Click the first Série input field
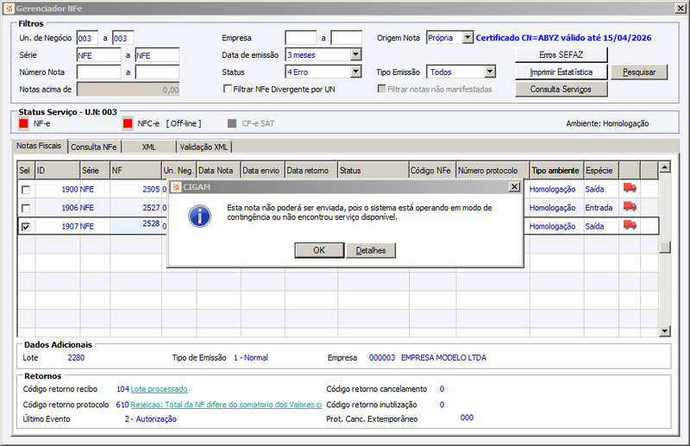690x446 pixels. 98,55
